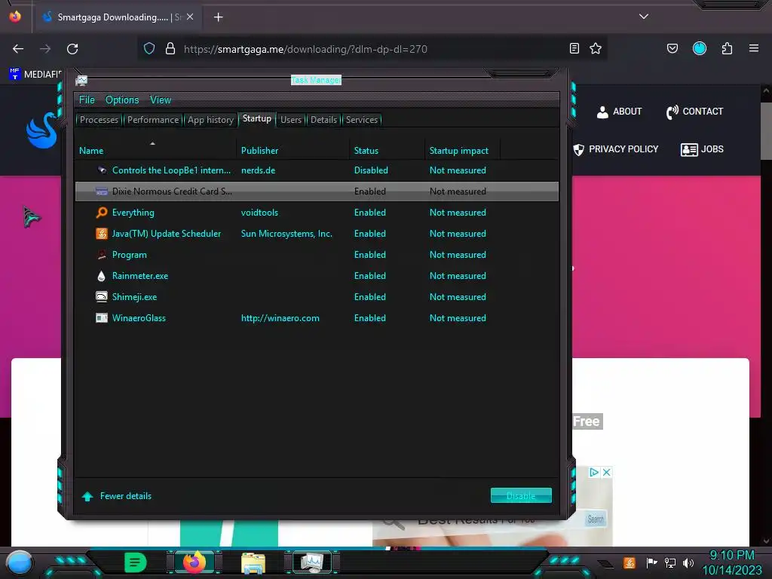Viewport: 772px width, 579px height.
Task: Click the Disabled status of LoopBe1
Action: 371,170
